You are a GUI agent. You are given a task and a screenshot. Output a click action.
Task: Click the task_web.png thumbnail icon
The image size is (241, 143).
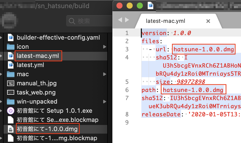click(x=11, y=92)
